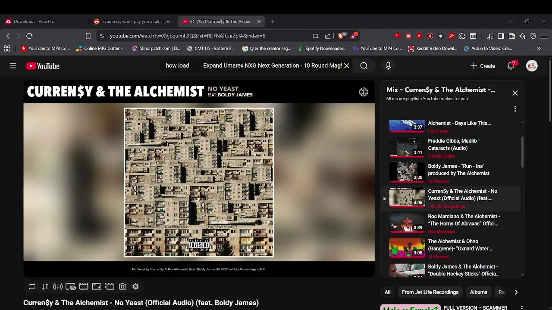
Task: Share this page via share icon
Action: click(x=328, y=36)
